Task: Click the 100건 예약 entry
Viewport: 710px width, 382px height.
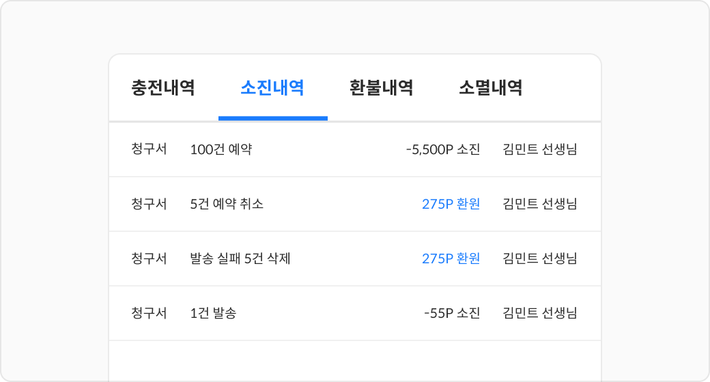Action: (221, 149)
